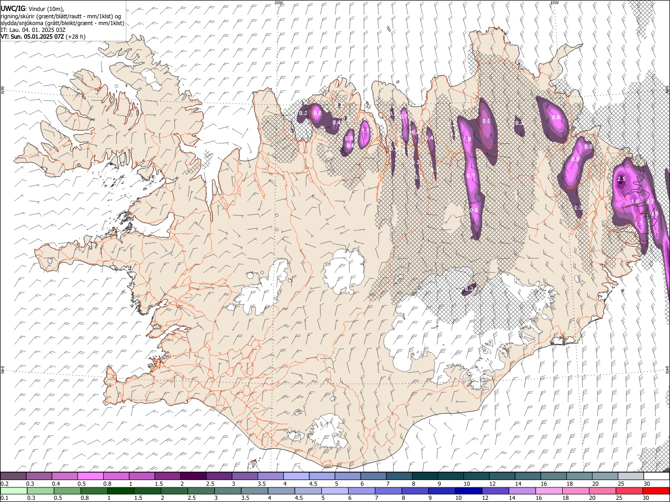Click the deep navy swatch above bottom-row 10
The height and width of the screenshot is (502, 670).
[469, 491]
